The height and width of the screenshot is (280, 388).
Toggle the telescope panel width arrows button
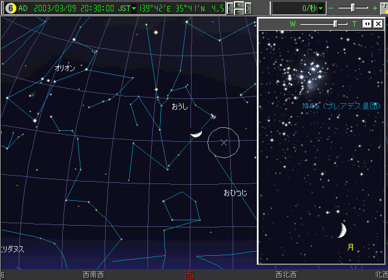[367, 24]
